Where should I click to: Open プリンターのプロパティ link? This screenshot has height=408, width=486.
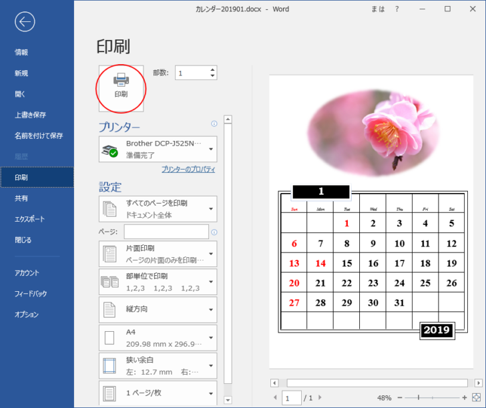(x=188, y=170)
